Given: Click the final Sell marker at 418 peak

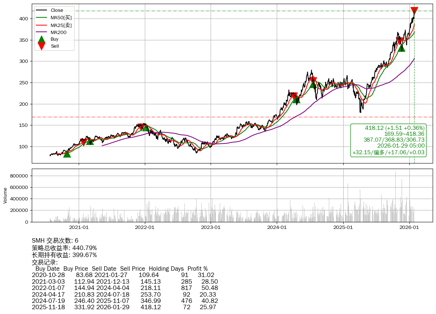Looking at the screenshot, I should click(414, 11).
